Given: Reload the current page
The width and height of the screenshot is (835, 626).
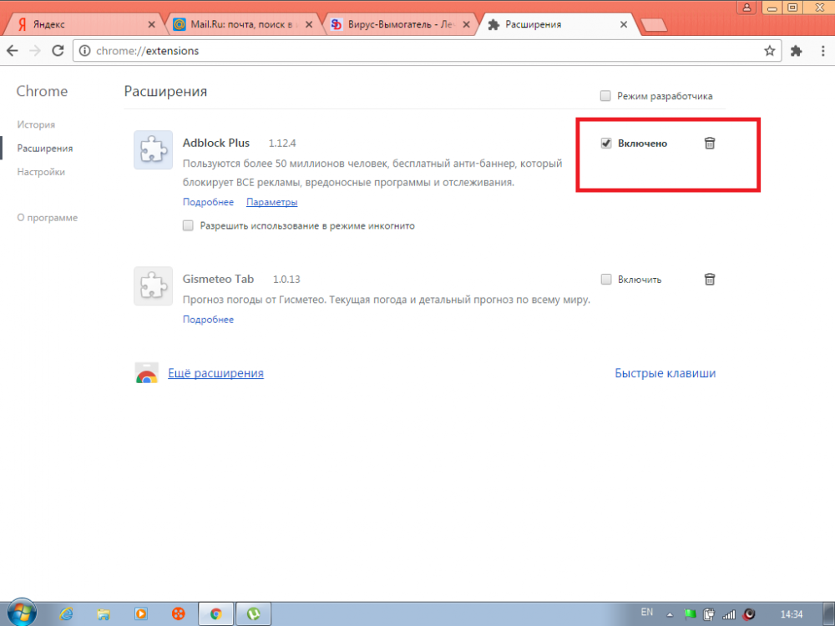Looking at the screenshot, I should (x=58, y=51).
